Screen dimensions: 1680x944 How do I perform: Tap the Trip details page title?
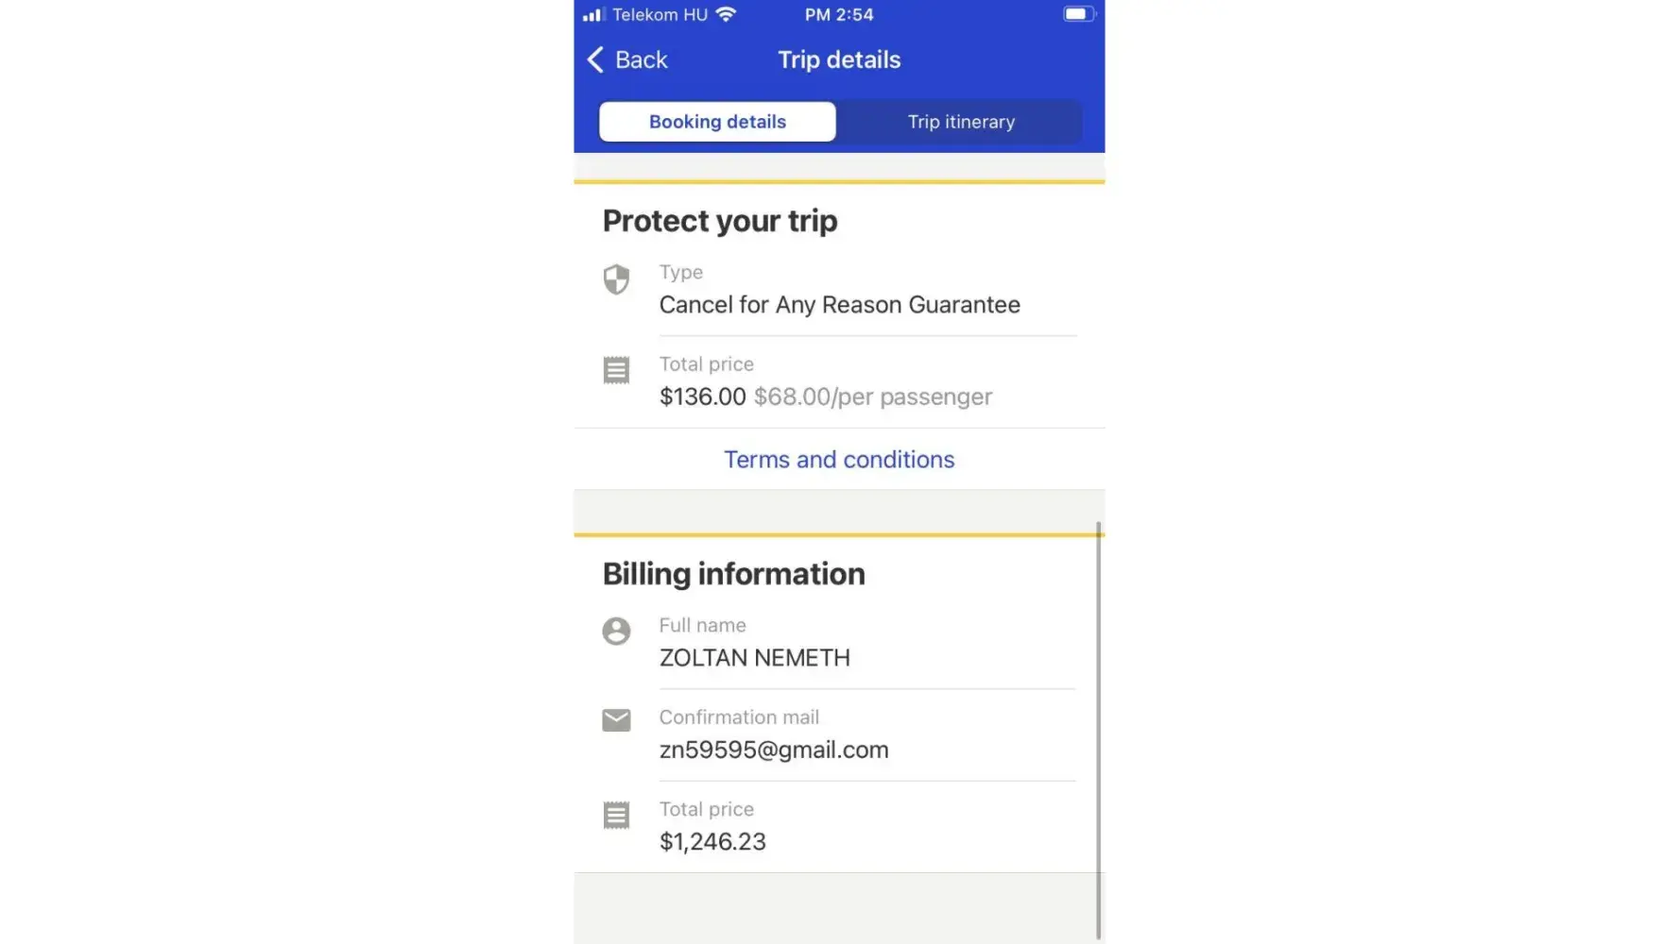click(x=839, y=60)
